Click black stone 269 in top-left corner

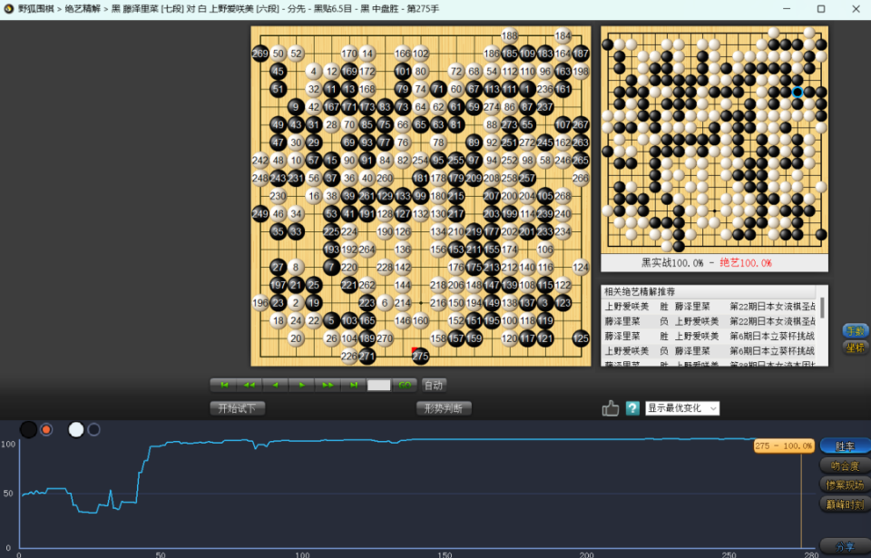(260, 54)
